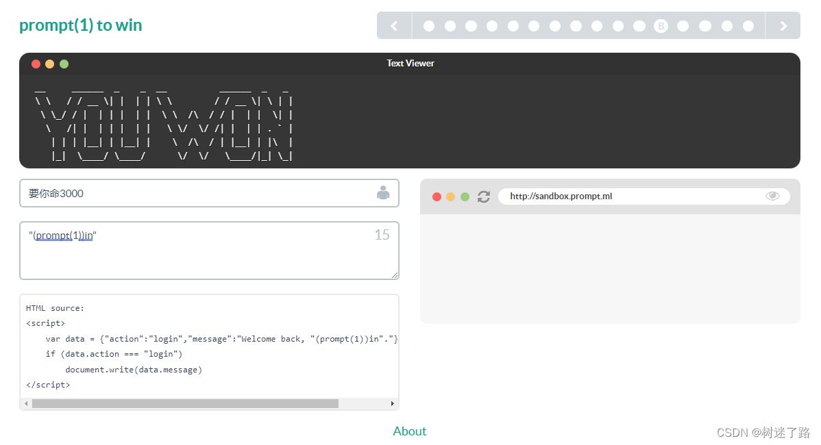Image resolution: width=821 pixels, height=445 pixels.
Task: Click the 'prompt(1) to win' title
Action: point(81,25)
